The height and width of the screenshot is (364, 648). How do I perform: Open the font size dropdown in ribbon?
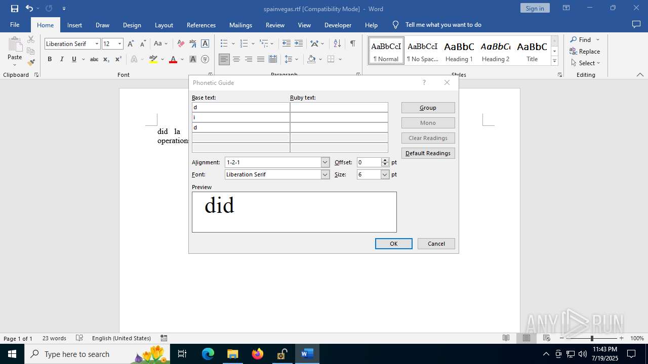pyautogui.click(x=119, y=44)
